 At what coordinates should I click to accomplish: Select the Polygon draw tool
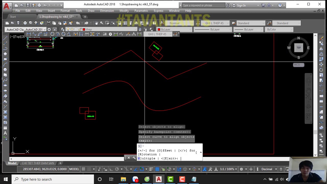click(x=5, y=54)
